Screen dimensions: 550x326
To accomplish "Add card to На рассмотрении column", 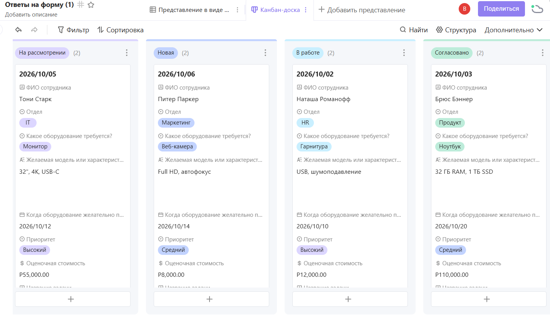I will (x=73, y=299).
